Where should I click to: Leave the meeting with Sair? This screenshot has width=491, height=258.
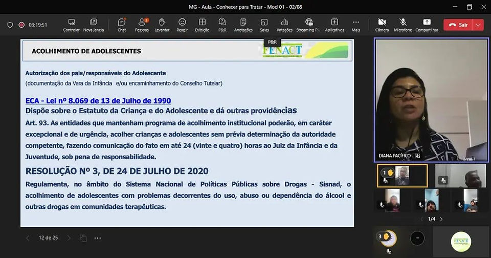click(x=458, y=25)
